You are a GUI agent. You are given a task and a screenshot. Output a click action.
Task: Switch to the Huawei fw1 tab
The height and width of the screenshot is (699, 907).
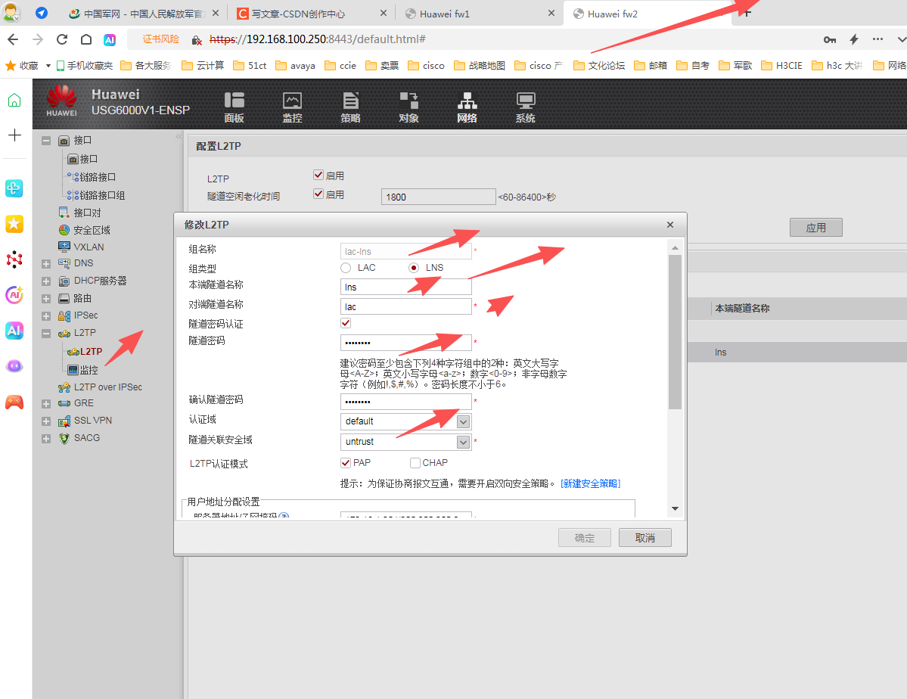tap(479, 14)
